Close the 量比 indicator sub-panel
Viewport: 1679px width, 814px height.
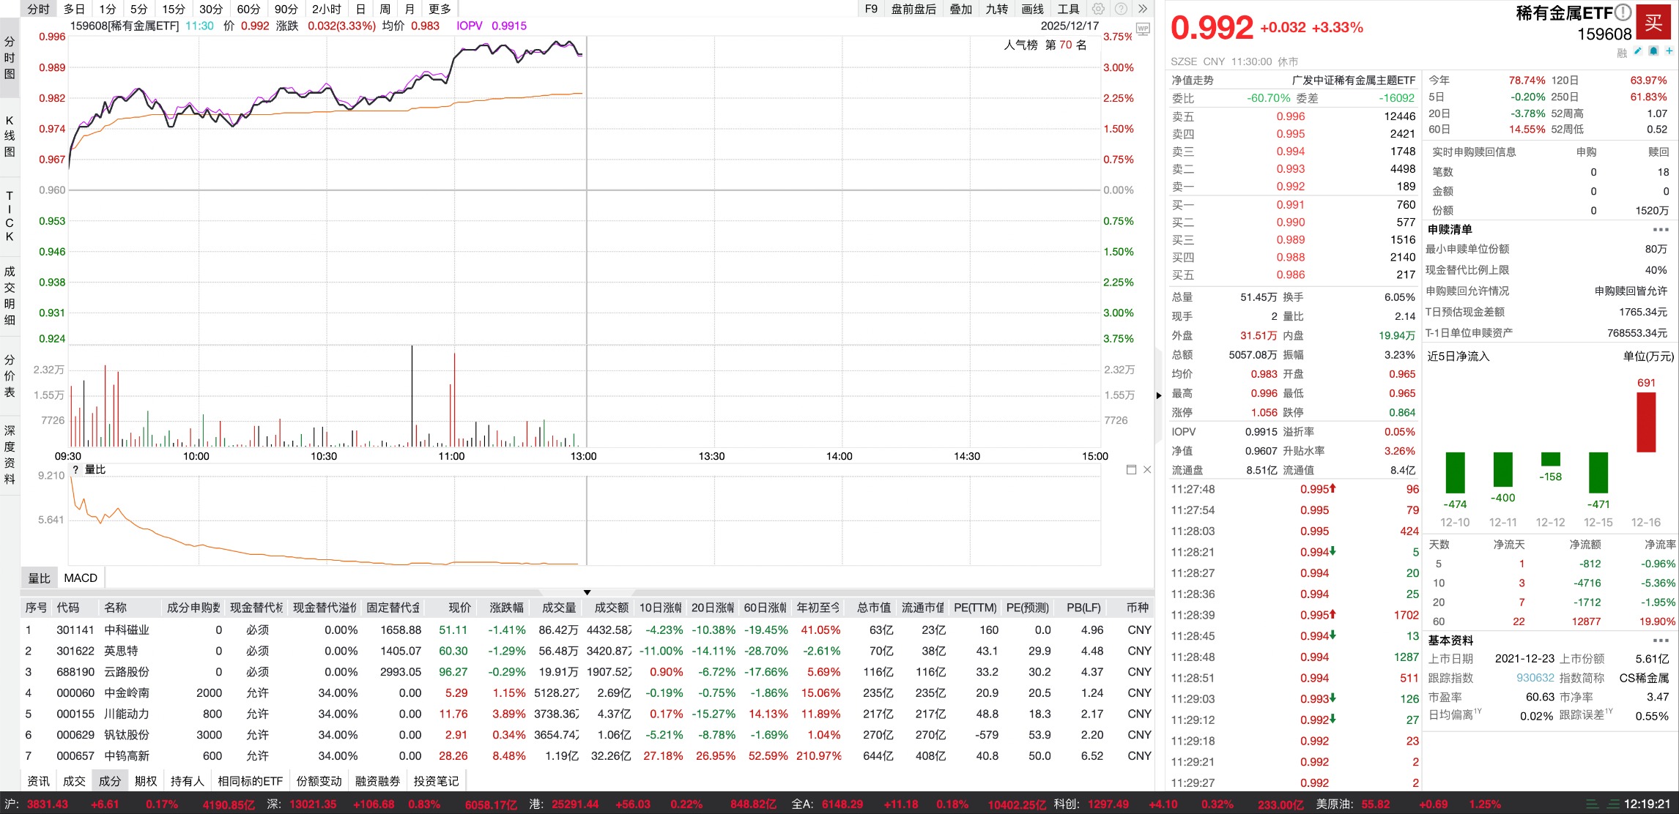coord(1147,470)
